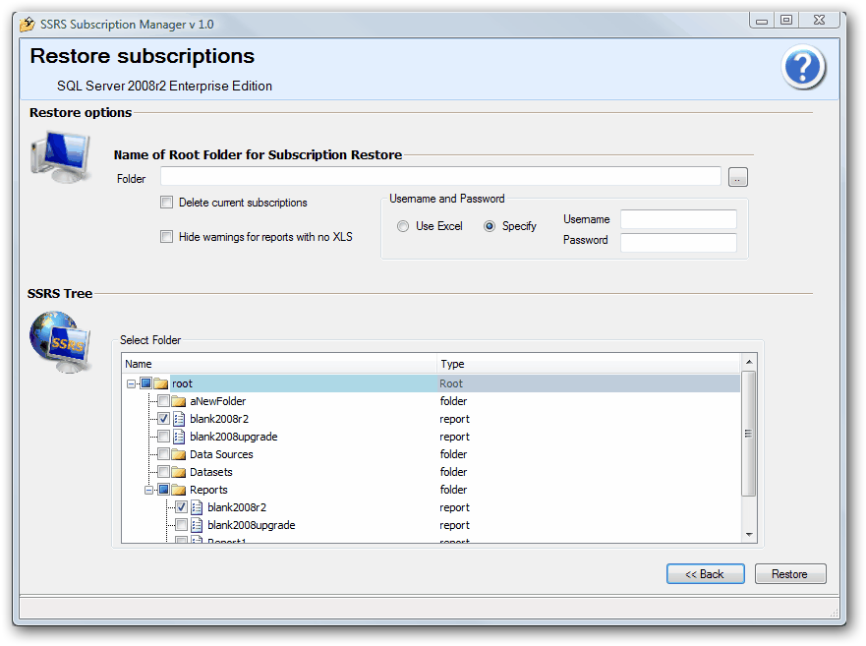
Task: Click the Reports folder icon
Action: coord(178,490)
